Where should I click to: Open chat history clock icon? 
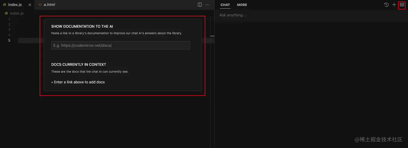387,5
